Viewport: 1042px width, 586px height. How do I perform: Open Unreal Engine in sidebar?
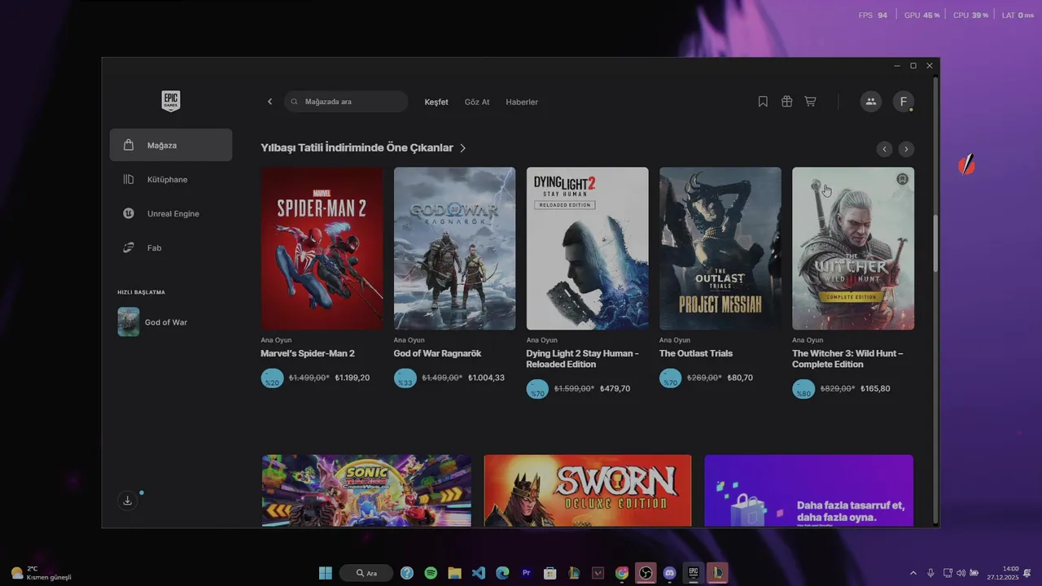pos(171,213)
